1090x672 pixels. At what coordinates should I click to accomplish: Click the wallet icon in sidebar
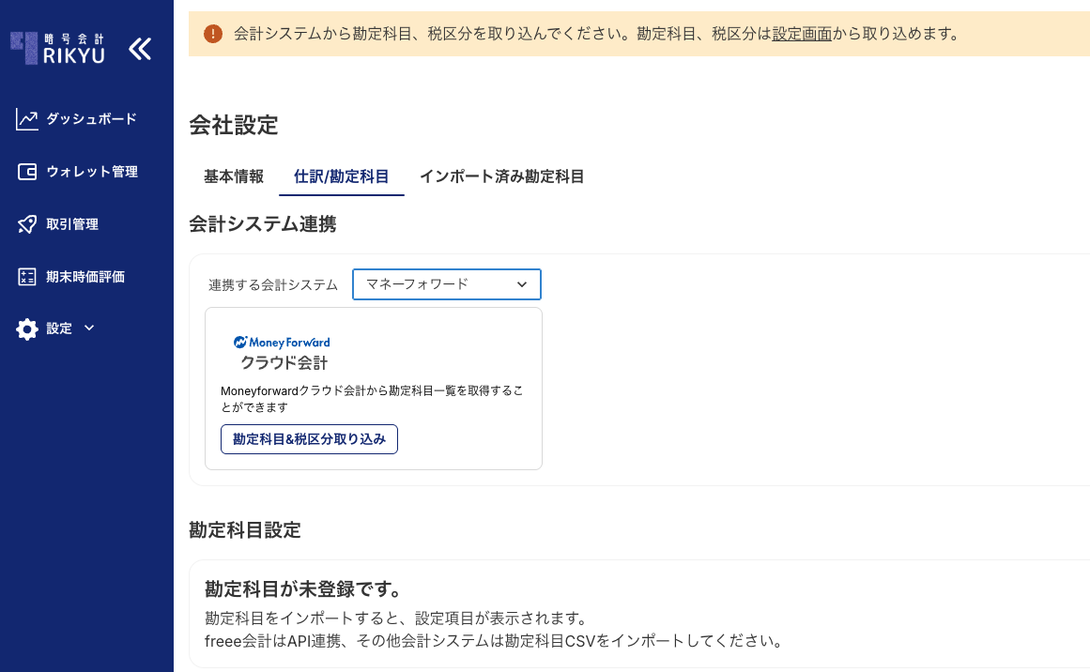(x=27, y=172)
